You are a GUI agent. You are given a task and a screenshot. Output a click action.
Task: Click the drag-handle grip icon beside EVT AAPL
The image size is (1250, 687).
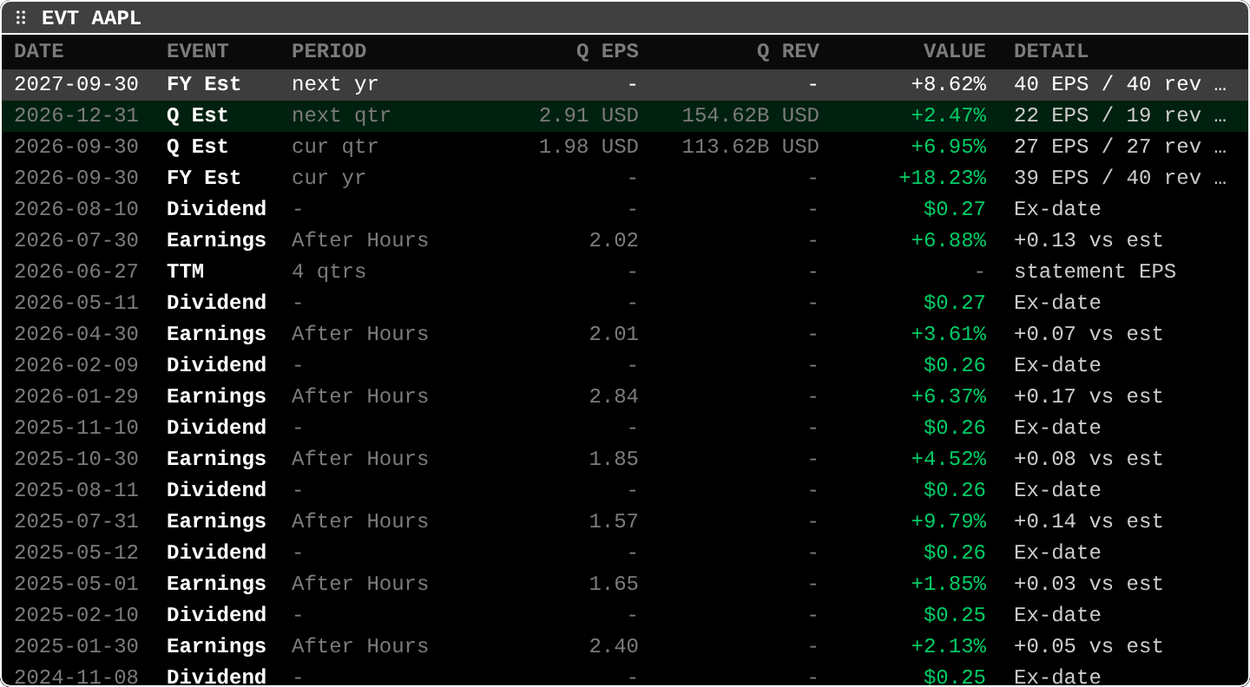click(21, 18)
